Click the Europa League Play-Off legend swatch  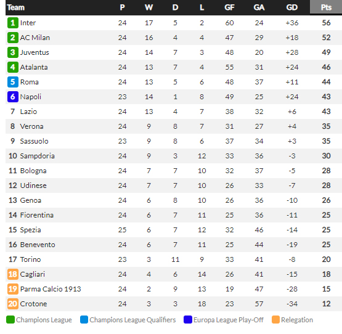point(188,320)
